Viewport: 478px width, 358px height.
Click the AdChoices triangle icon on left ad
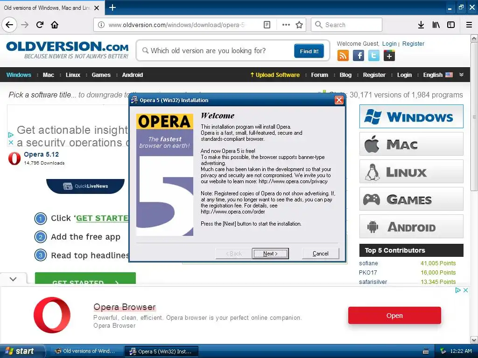click(11, 135)
